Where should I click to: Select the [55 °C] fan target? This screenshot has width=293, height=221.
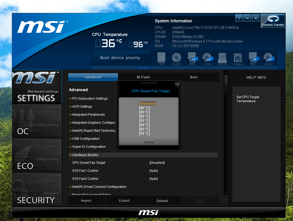pos(144,121)
